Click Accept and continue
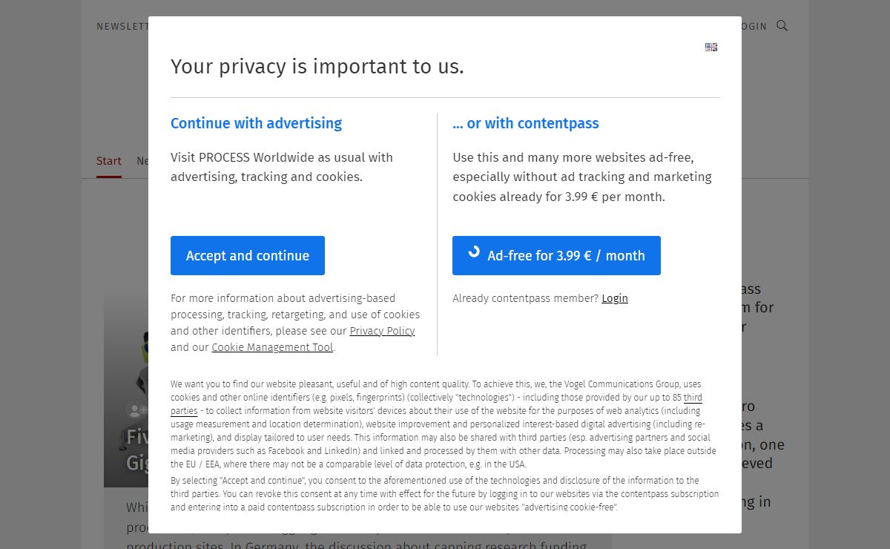The height and width of the screenshot is (549, 890). coord(248,255)
